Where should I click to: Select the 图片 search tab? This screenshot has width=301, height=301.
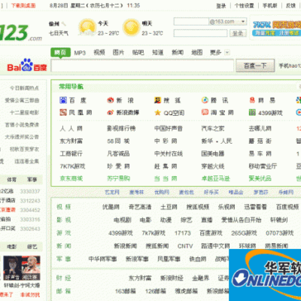point(118,53)
